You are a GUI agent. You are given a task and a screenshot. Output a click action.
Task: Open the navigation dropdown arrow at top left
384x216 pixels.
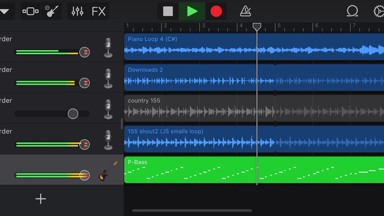coord(4,11)
